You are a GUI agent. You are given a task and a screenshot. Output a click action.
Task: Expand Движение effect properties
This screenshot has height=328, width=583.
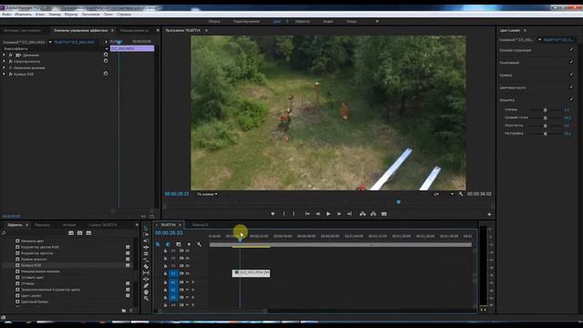click(4, 55)
